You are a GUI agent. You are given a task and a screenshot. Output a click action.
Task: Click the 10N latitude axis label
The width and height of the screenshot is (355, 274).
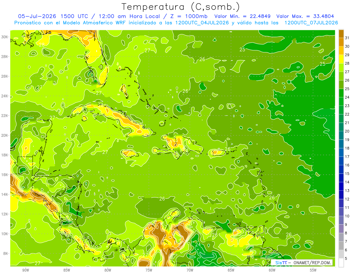point(5,234)
